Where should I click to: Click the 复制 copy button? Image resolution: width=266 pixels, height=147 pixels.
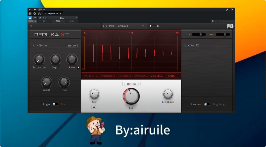pyautogui.click(x=58, y=21)
